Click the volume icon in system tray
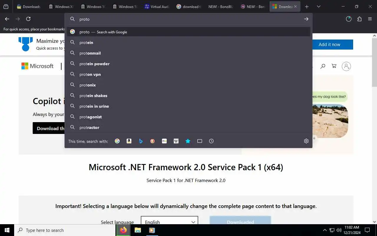This screenshot has height=236, width=377. [x=339, y=230]
